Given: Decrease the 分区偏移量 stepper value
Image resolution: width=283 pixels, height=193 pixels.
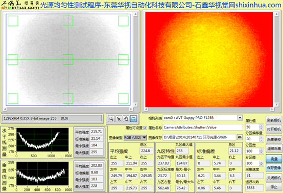Looking at the screenshot, I should pos(261,140).
